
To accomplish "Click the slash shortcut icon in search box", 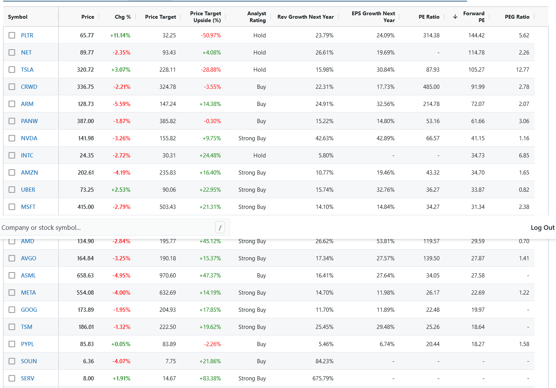I will [x=220, y=228].
